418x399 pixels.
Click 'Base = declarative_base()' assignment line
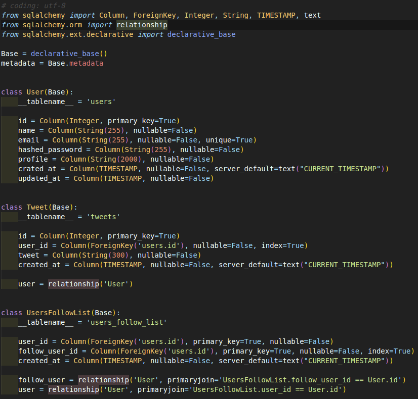point(54,54)
